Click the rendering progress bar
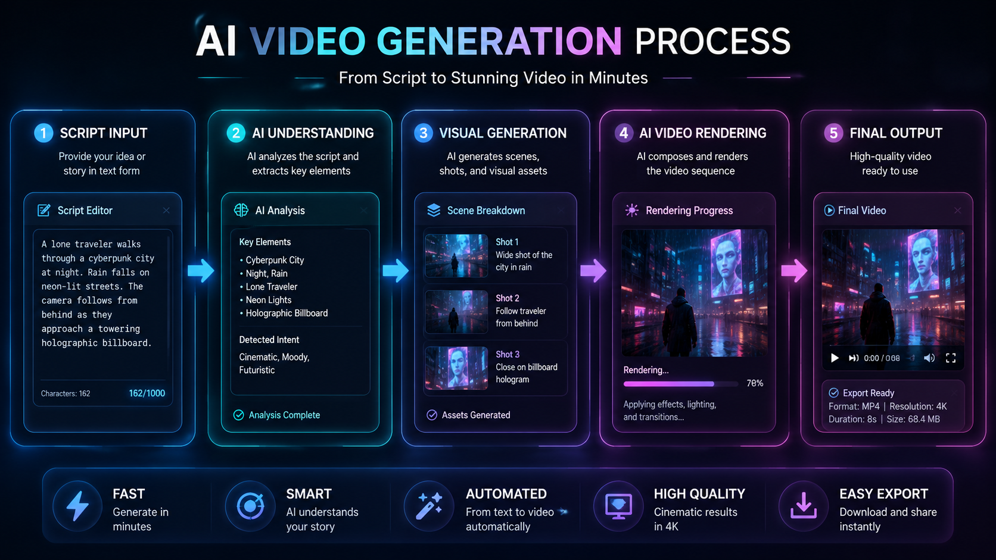Viewport: 996px width, 560px height. (x=681, y=384)
